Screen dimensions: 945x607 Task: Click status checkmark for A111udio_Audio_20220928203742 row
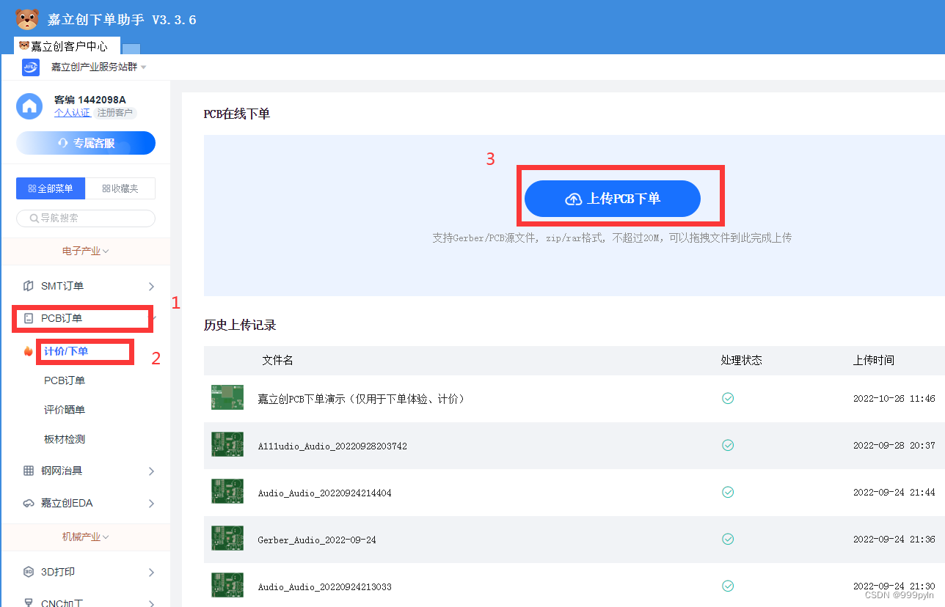[728, 445]
